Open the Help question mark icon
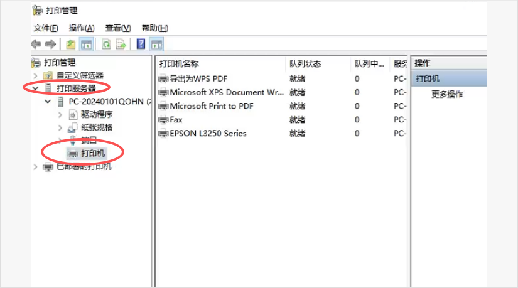Screen dimensions: 518x288 point(141,45)
